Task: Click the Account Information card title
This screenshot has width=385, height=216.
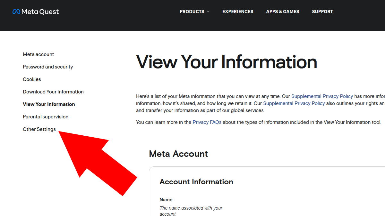Action: tap(196, 182)
